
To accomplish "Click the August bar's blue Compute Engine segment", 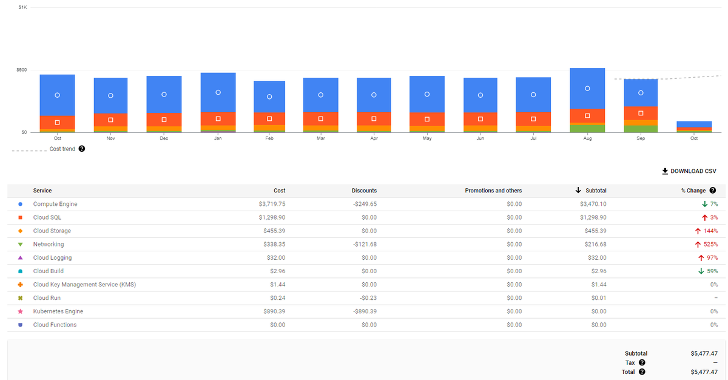I will (x=587, y=89).
